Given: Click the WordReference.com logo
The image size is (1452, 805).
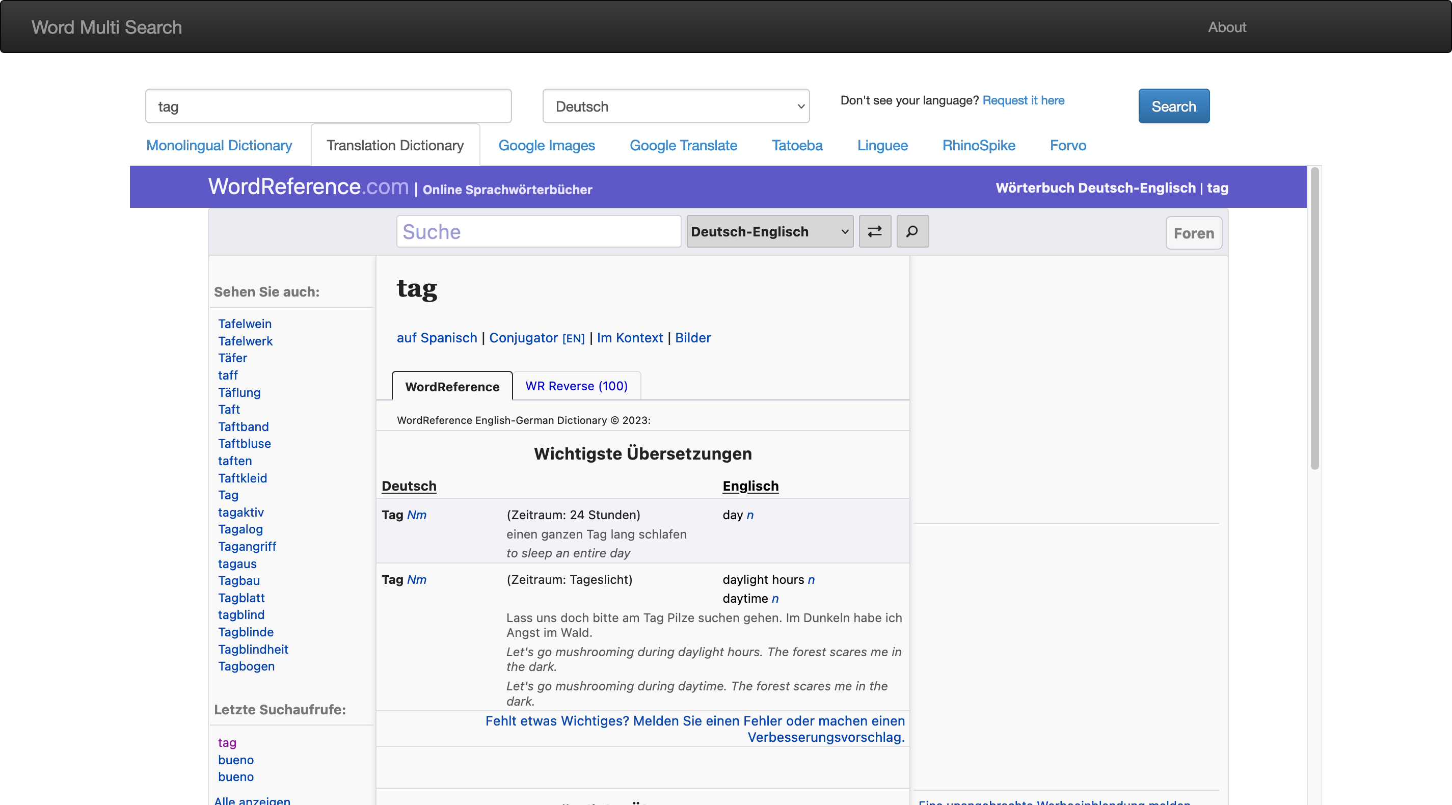Looking at the screenshot, I should (308, 186).
